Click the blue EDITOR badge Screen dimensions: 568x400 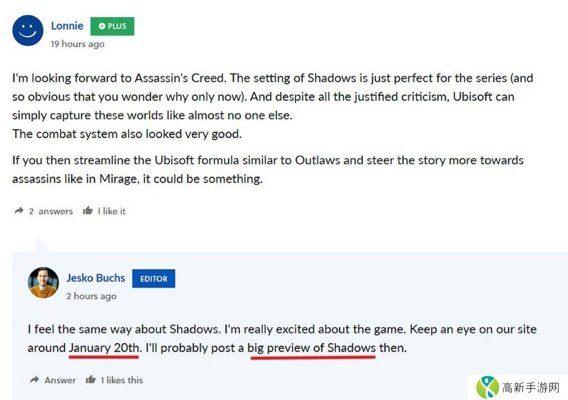(x=153, y=278)
